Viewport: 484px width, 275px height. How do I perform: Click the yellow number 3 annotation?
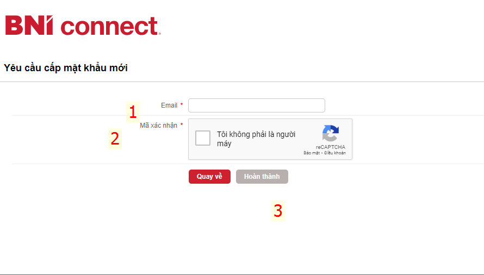tap(278, 211)
